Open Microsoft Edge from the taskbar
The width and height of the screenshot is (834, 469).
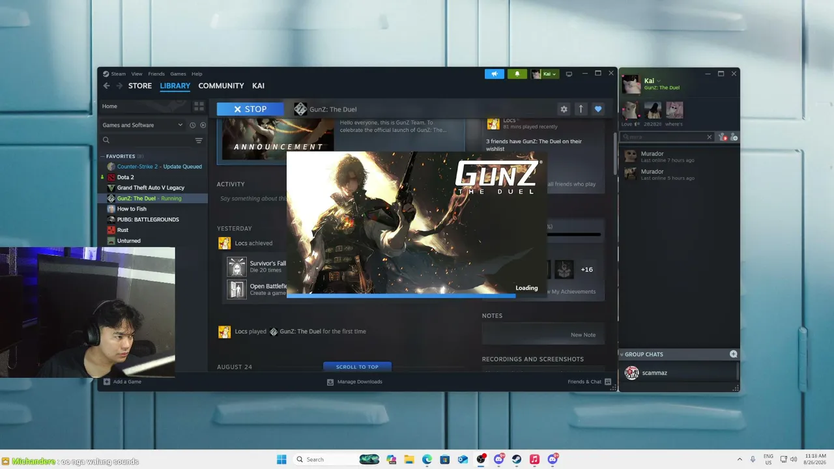click(x=427, y=459)
